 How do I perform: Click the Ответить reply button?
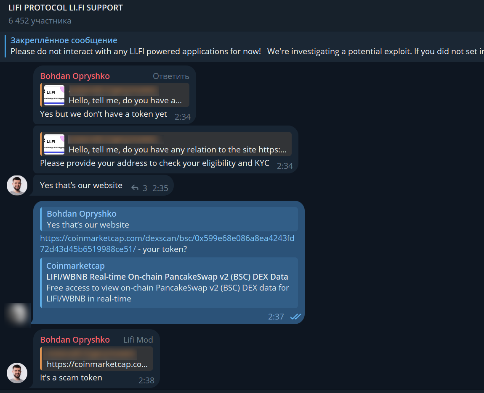[171, 76]
